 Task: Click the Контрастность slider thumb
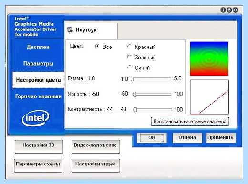(135, 110)
